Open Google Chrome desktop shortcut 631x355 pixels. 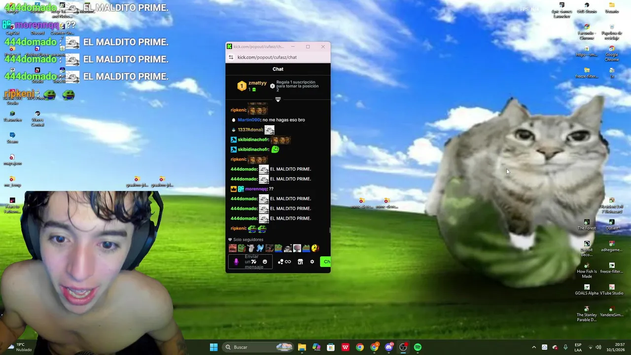(x=612, y=54)
